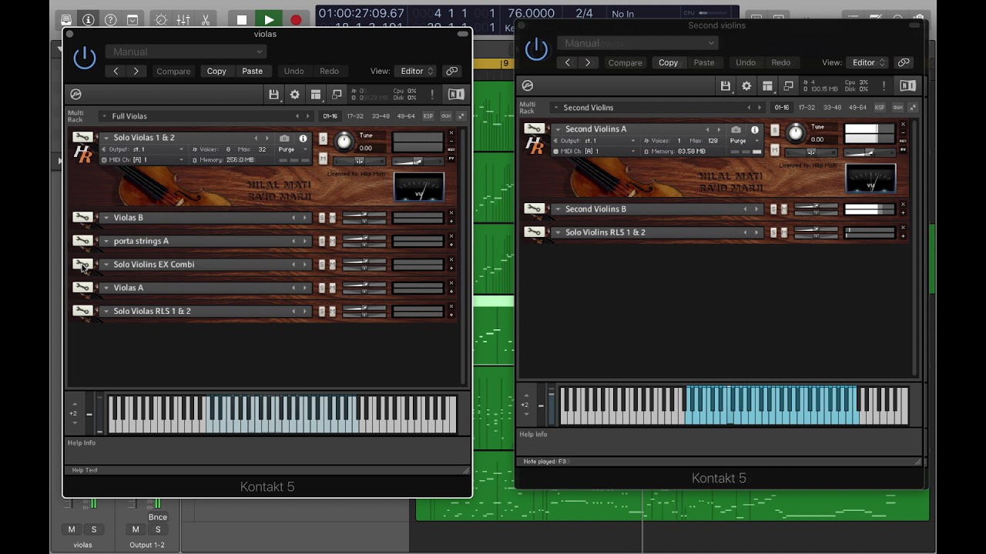The image size is (986, 554).
Task: Toggle the violas plugin power button
Action: click(x=85, y=58)
